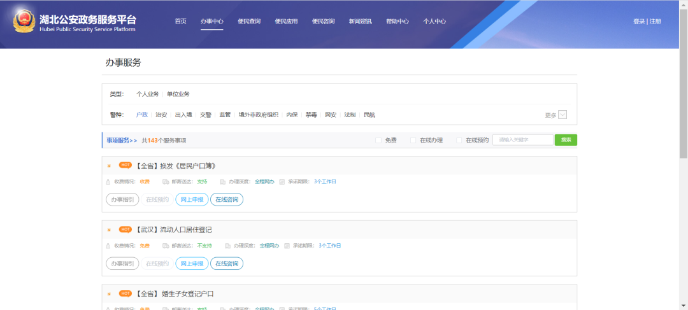Click mail delivery icon in 换发《居民户口簿》 row
The image size is (688, 310).
pyautogui.click(x=166, y=181)
